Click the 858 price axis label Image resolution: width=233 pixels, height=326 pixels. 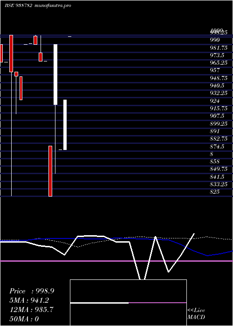click(215, 162)
